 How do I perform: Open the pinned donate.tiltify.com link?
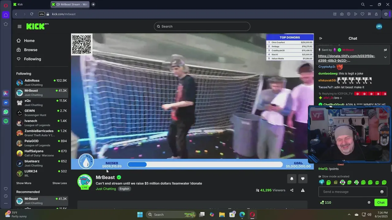pos(346,58)
